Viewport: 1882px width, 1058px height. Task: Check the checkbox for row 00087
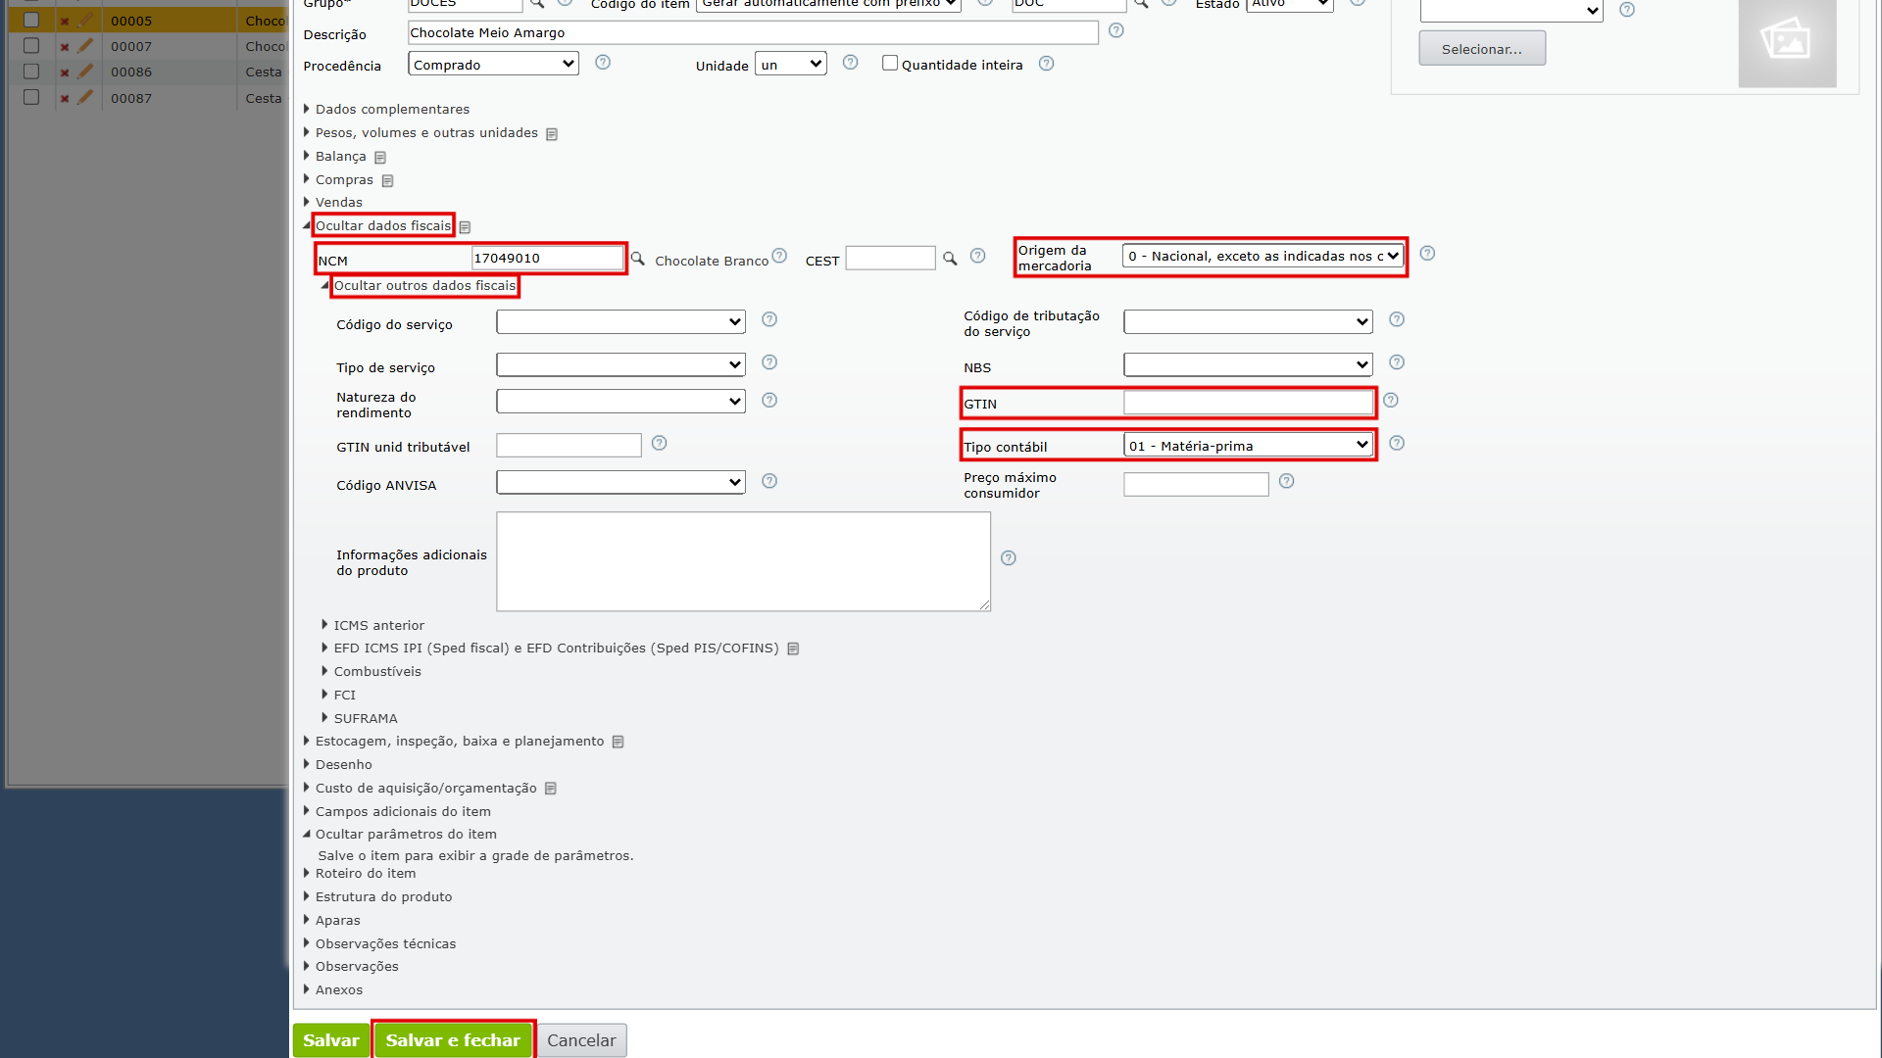31,97
